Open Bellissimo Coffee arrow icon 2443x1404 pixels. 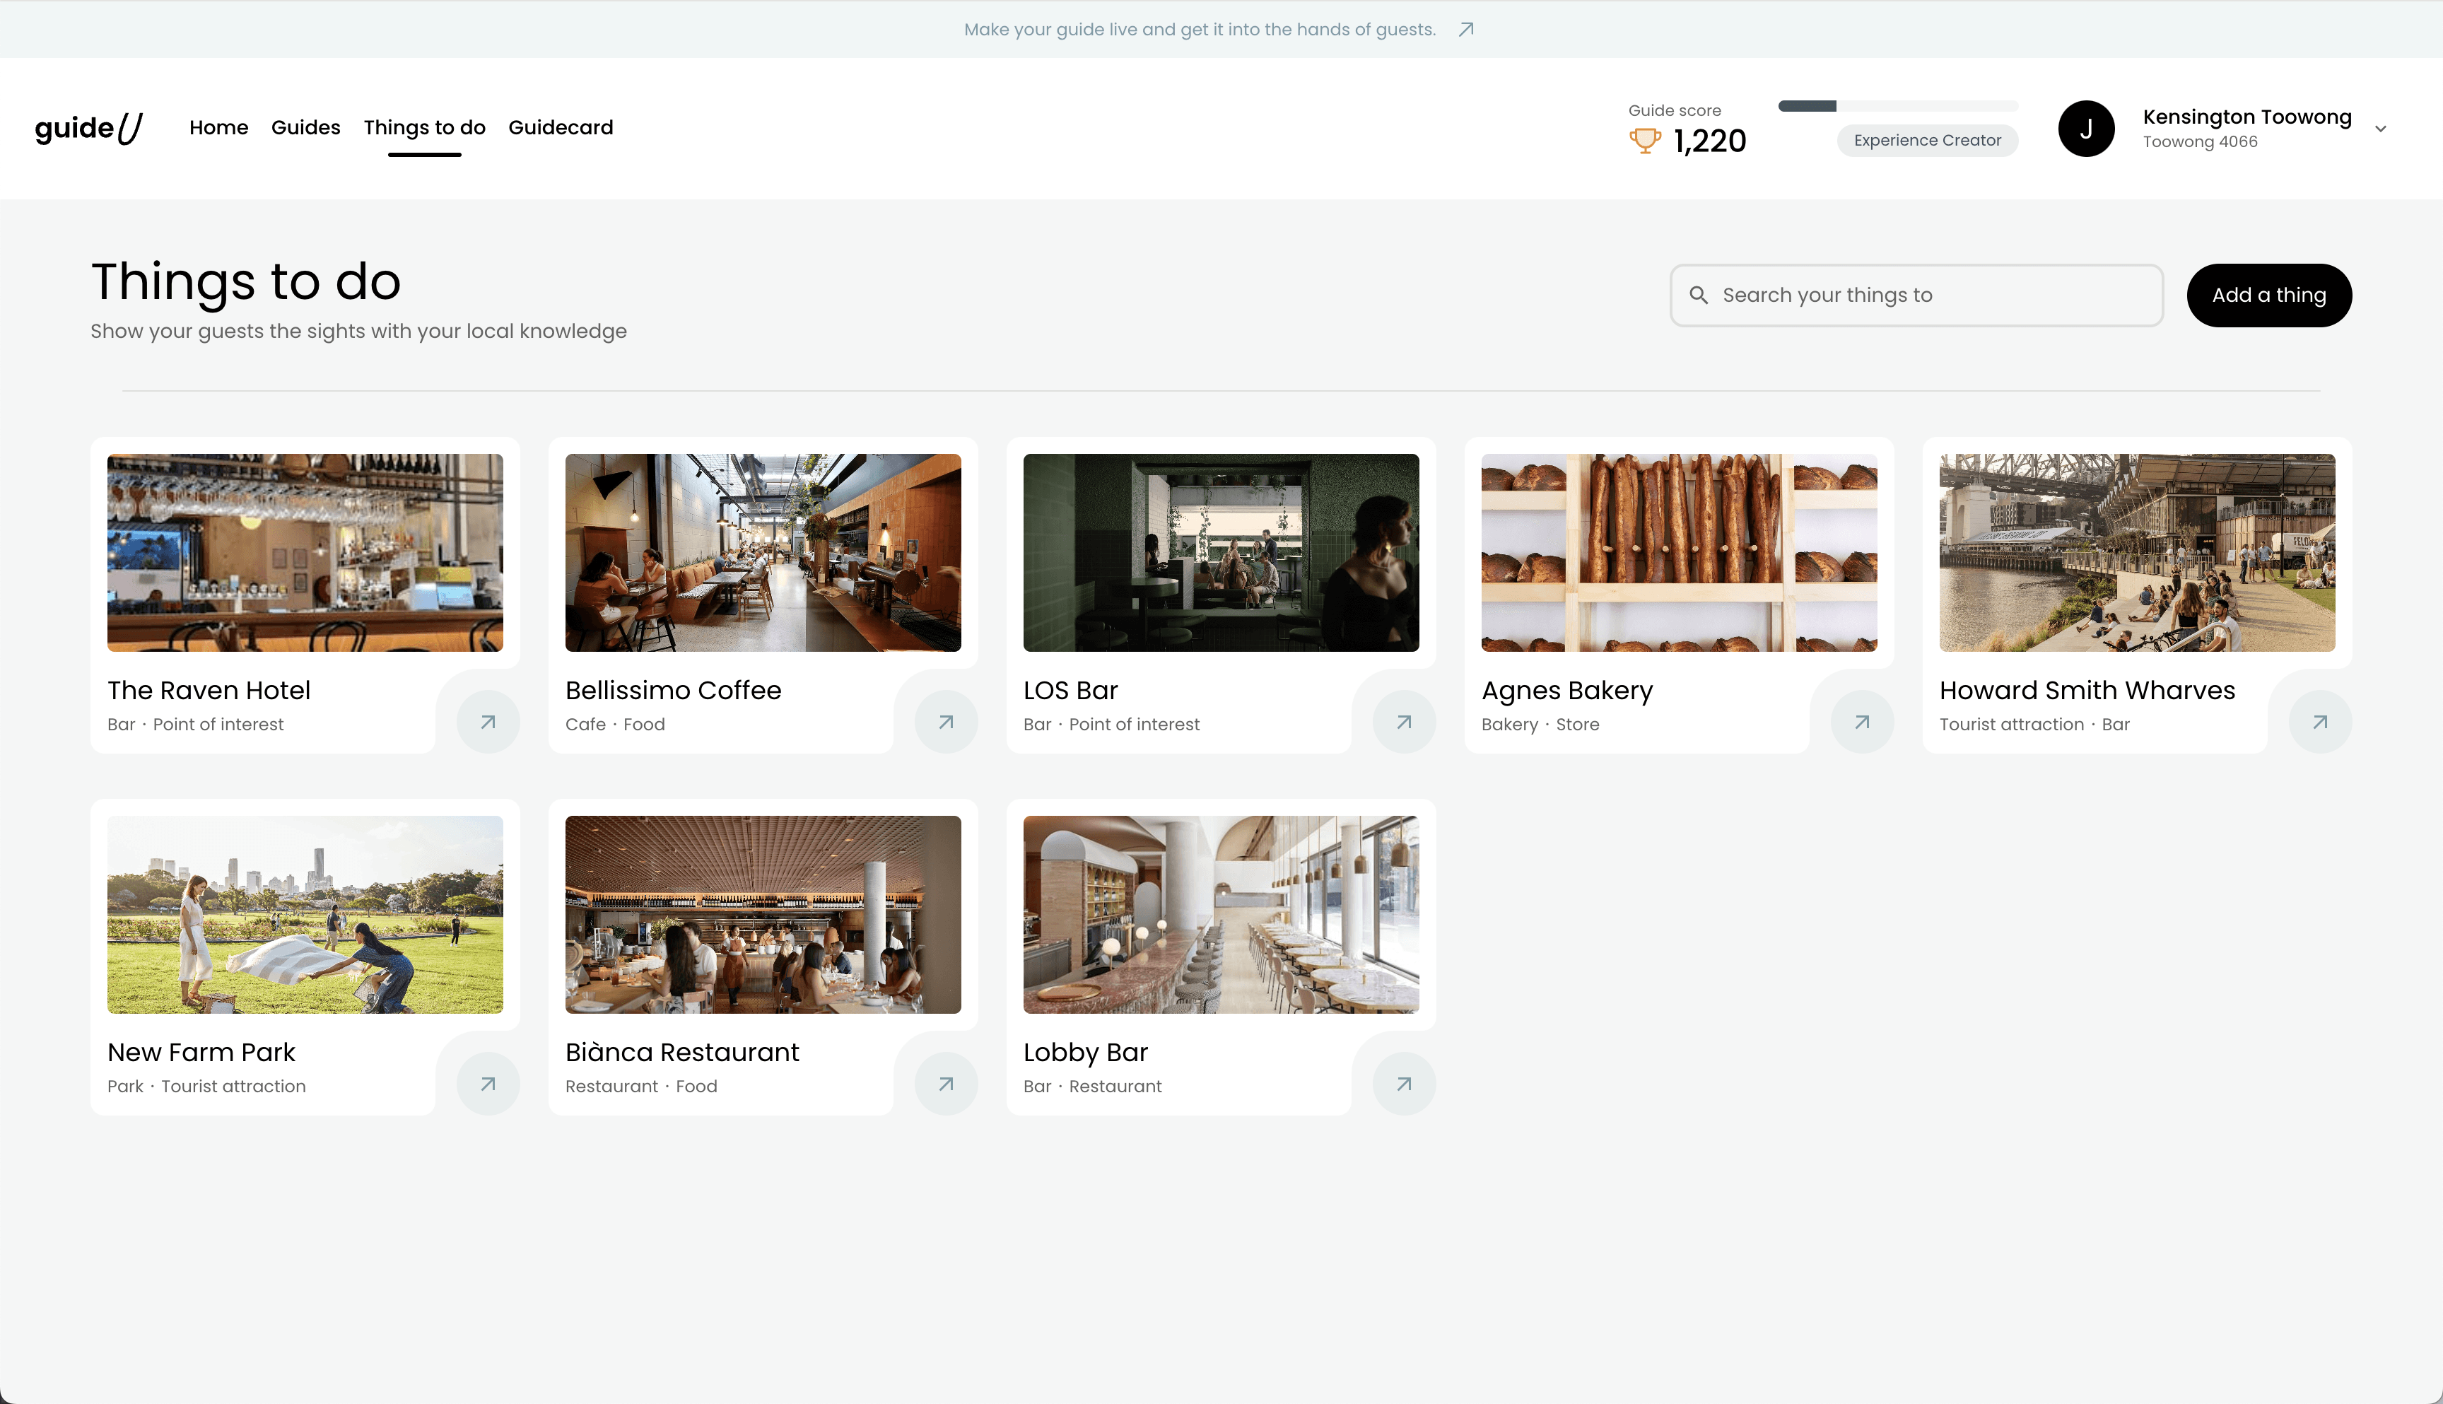(946, 721)
